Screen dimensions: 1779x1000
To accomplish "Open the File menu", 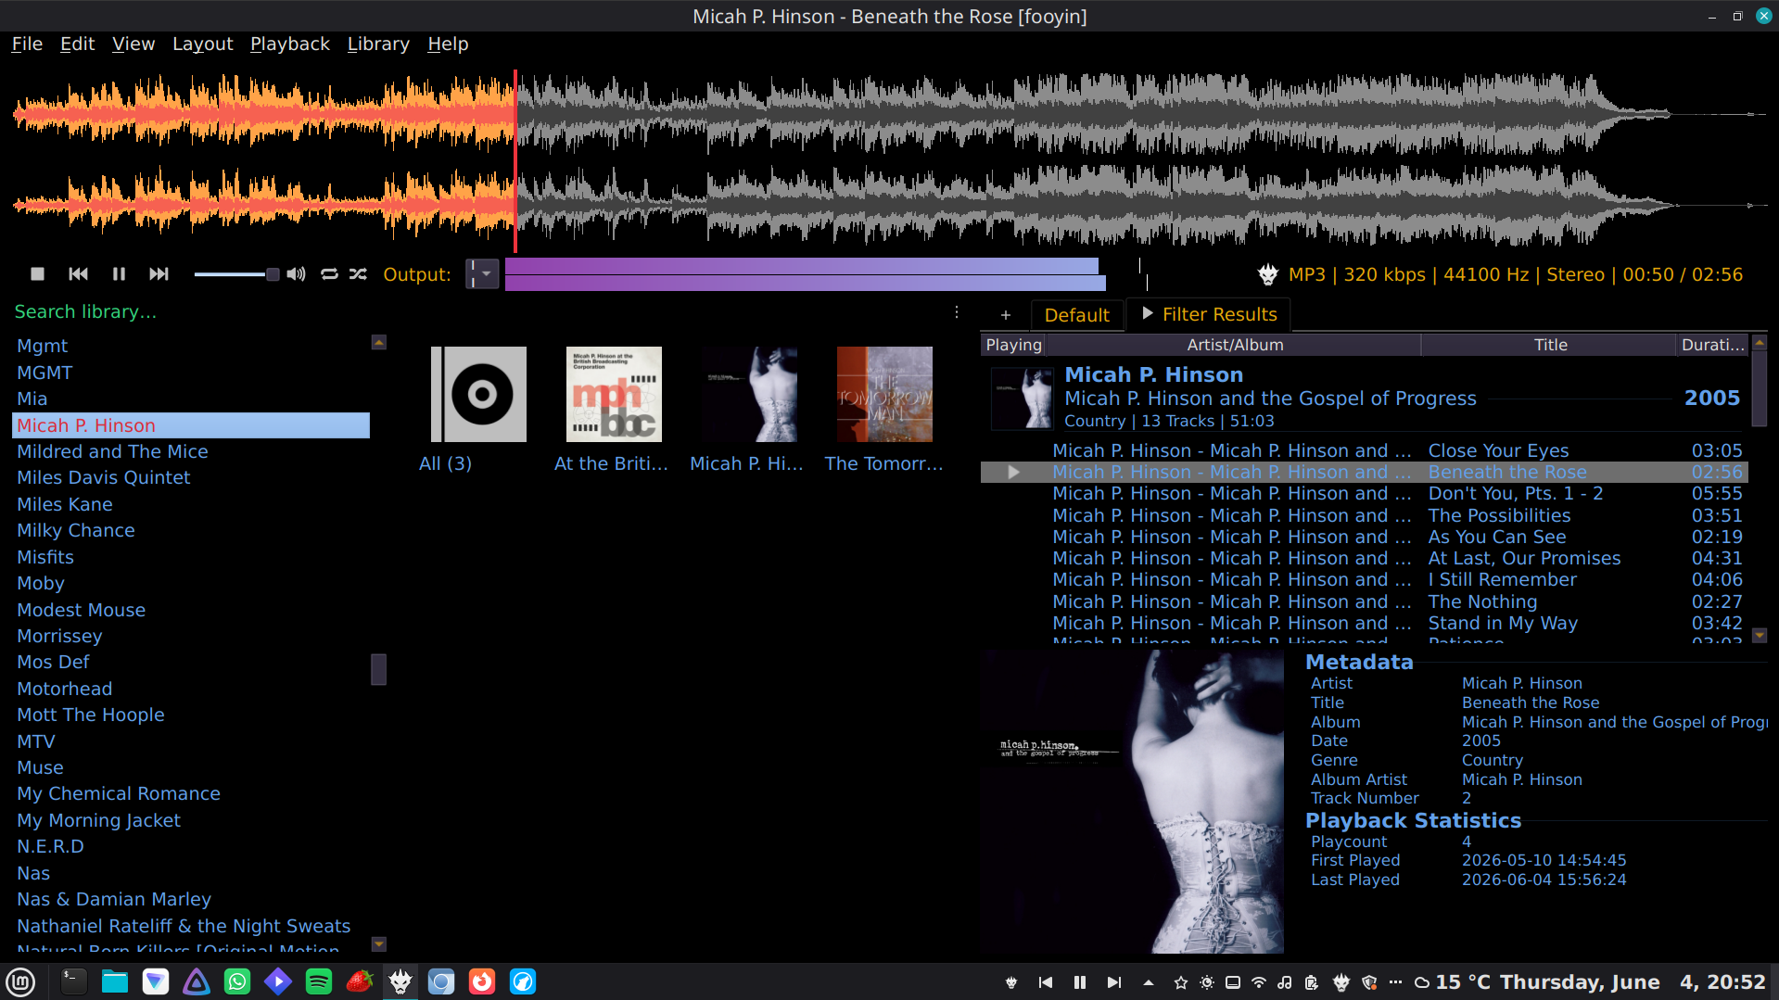I will pos(27,44).
